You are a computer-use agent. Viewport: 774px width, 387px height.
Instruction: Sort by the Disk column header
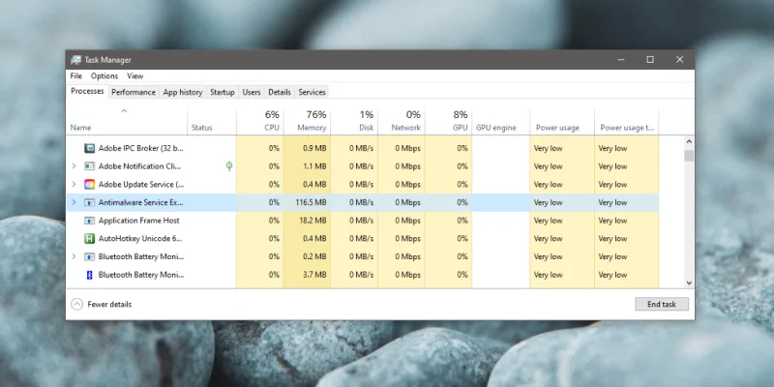354,121
